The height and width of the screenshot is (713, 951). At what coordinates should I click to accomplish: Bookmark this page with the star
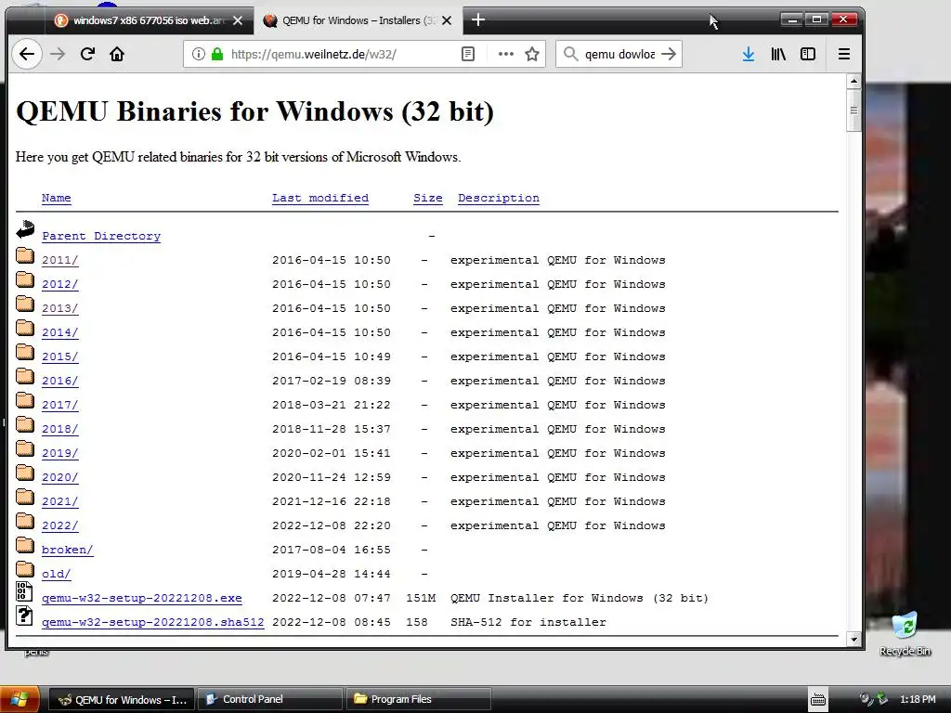532,54
